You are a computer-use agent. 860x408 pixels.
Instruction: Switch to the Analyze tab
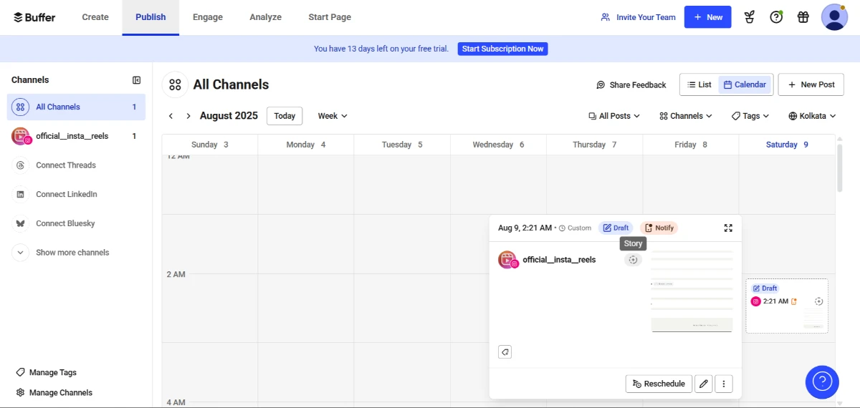pos(265,17)
